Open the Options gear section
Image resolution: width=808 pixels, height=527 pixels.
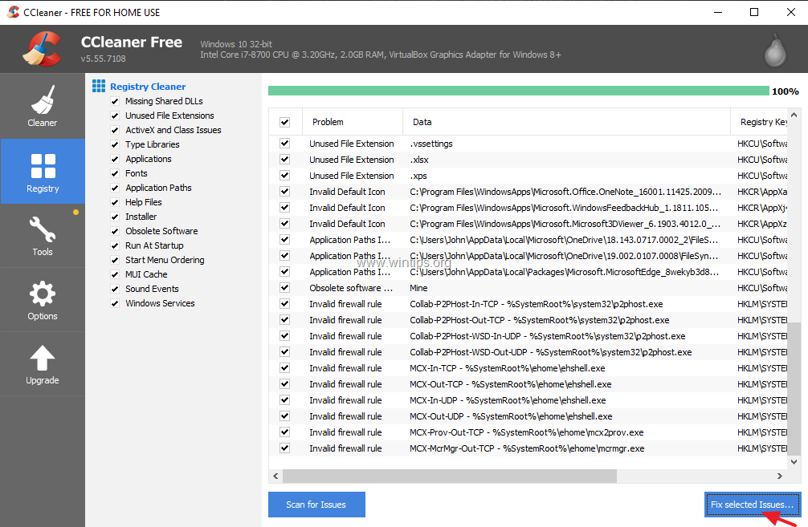tap(43, 300)
